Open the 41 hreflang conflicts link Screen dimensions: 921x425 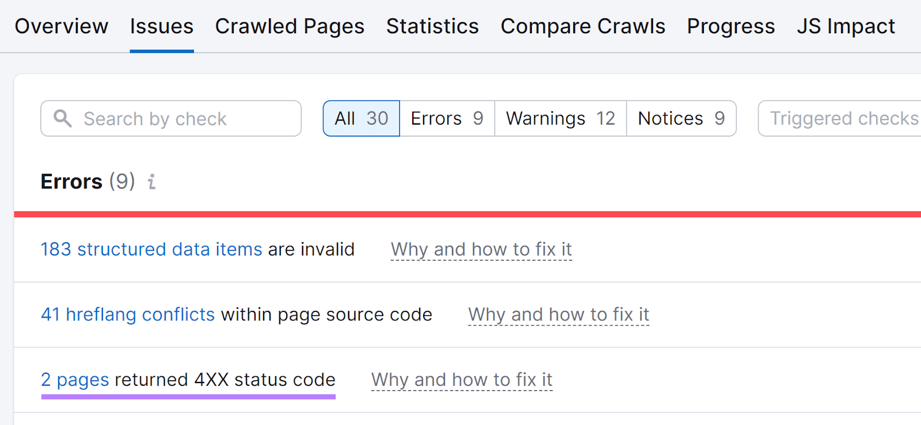(x=128, y=315)
